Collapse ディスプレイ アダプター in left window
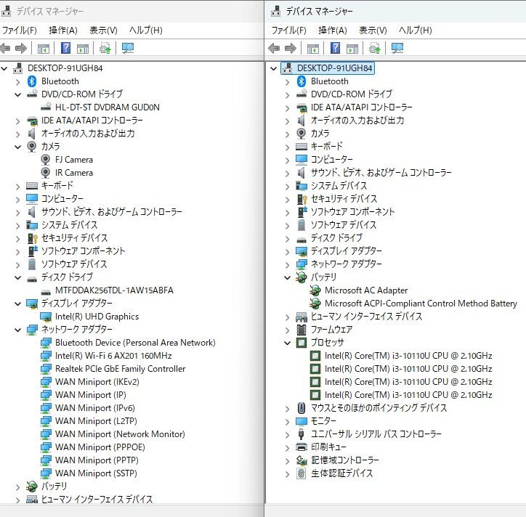 click(x=17, y=304)
